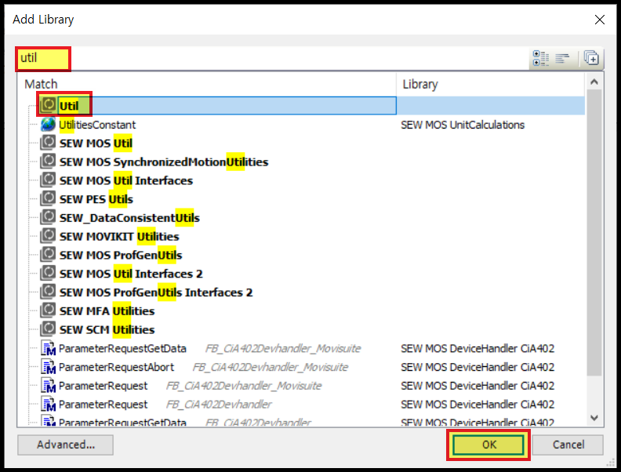Click icon beside SEW_DataConsistentUtils

(49, 217)
